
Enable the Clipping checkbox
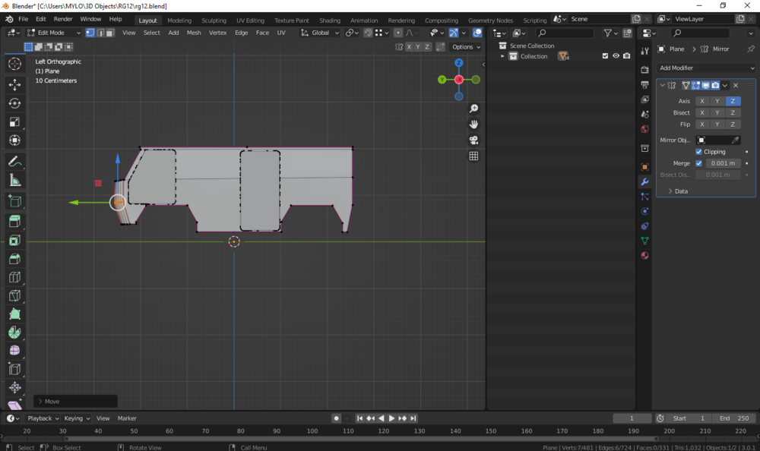coord(699,152)
